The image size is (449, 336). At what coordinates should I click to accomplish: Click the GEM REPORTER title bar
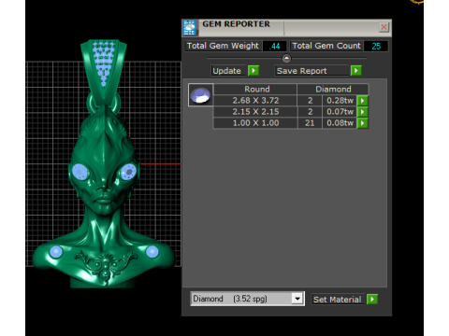[x=287, y=27]
